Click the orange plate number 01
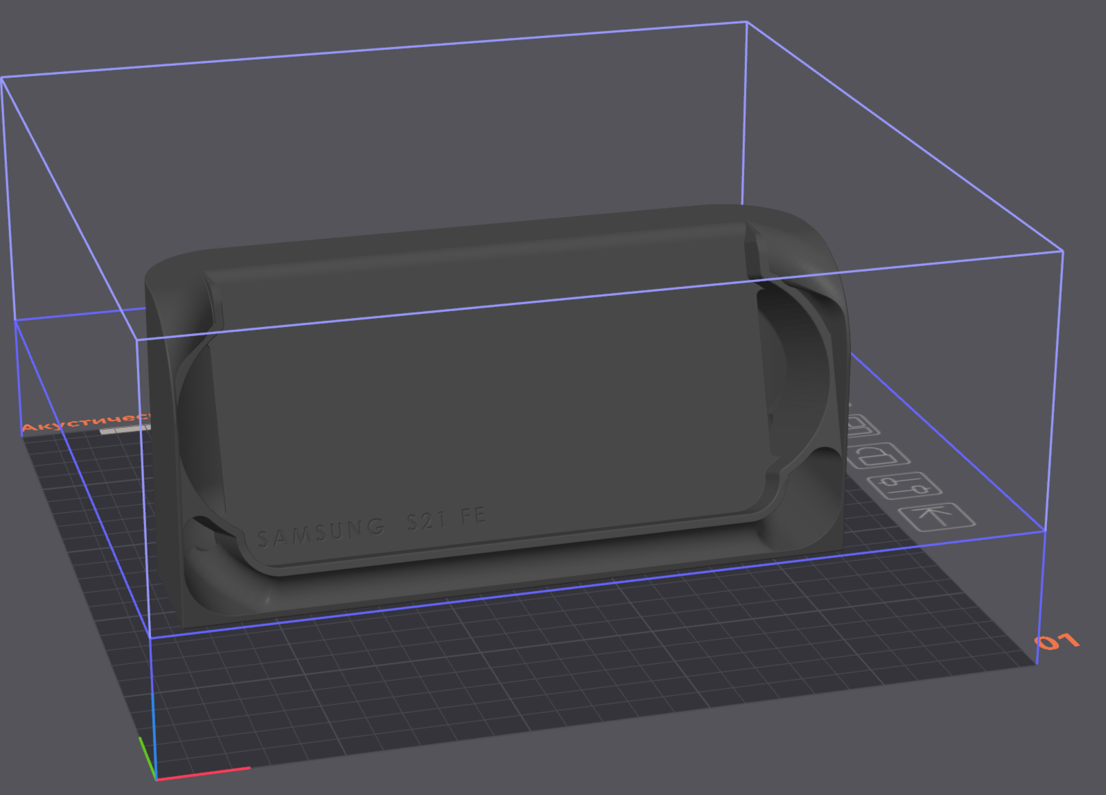This screenshot has height=795, width=1106. click(x=1057, y=642)
